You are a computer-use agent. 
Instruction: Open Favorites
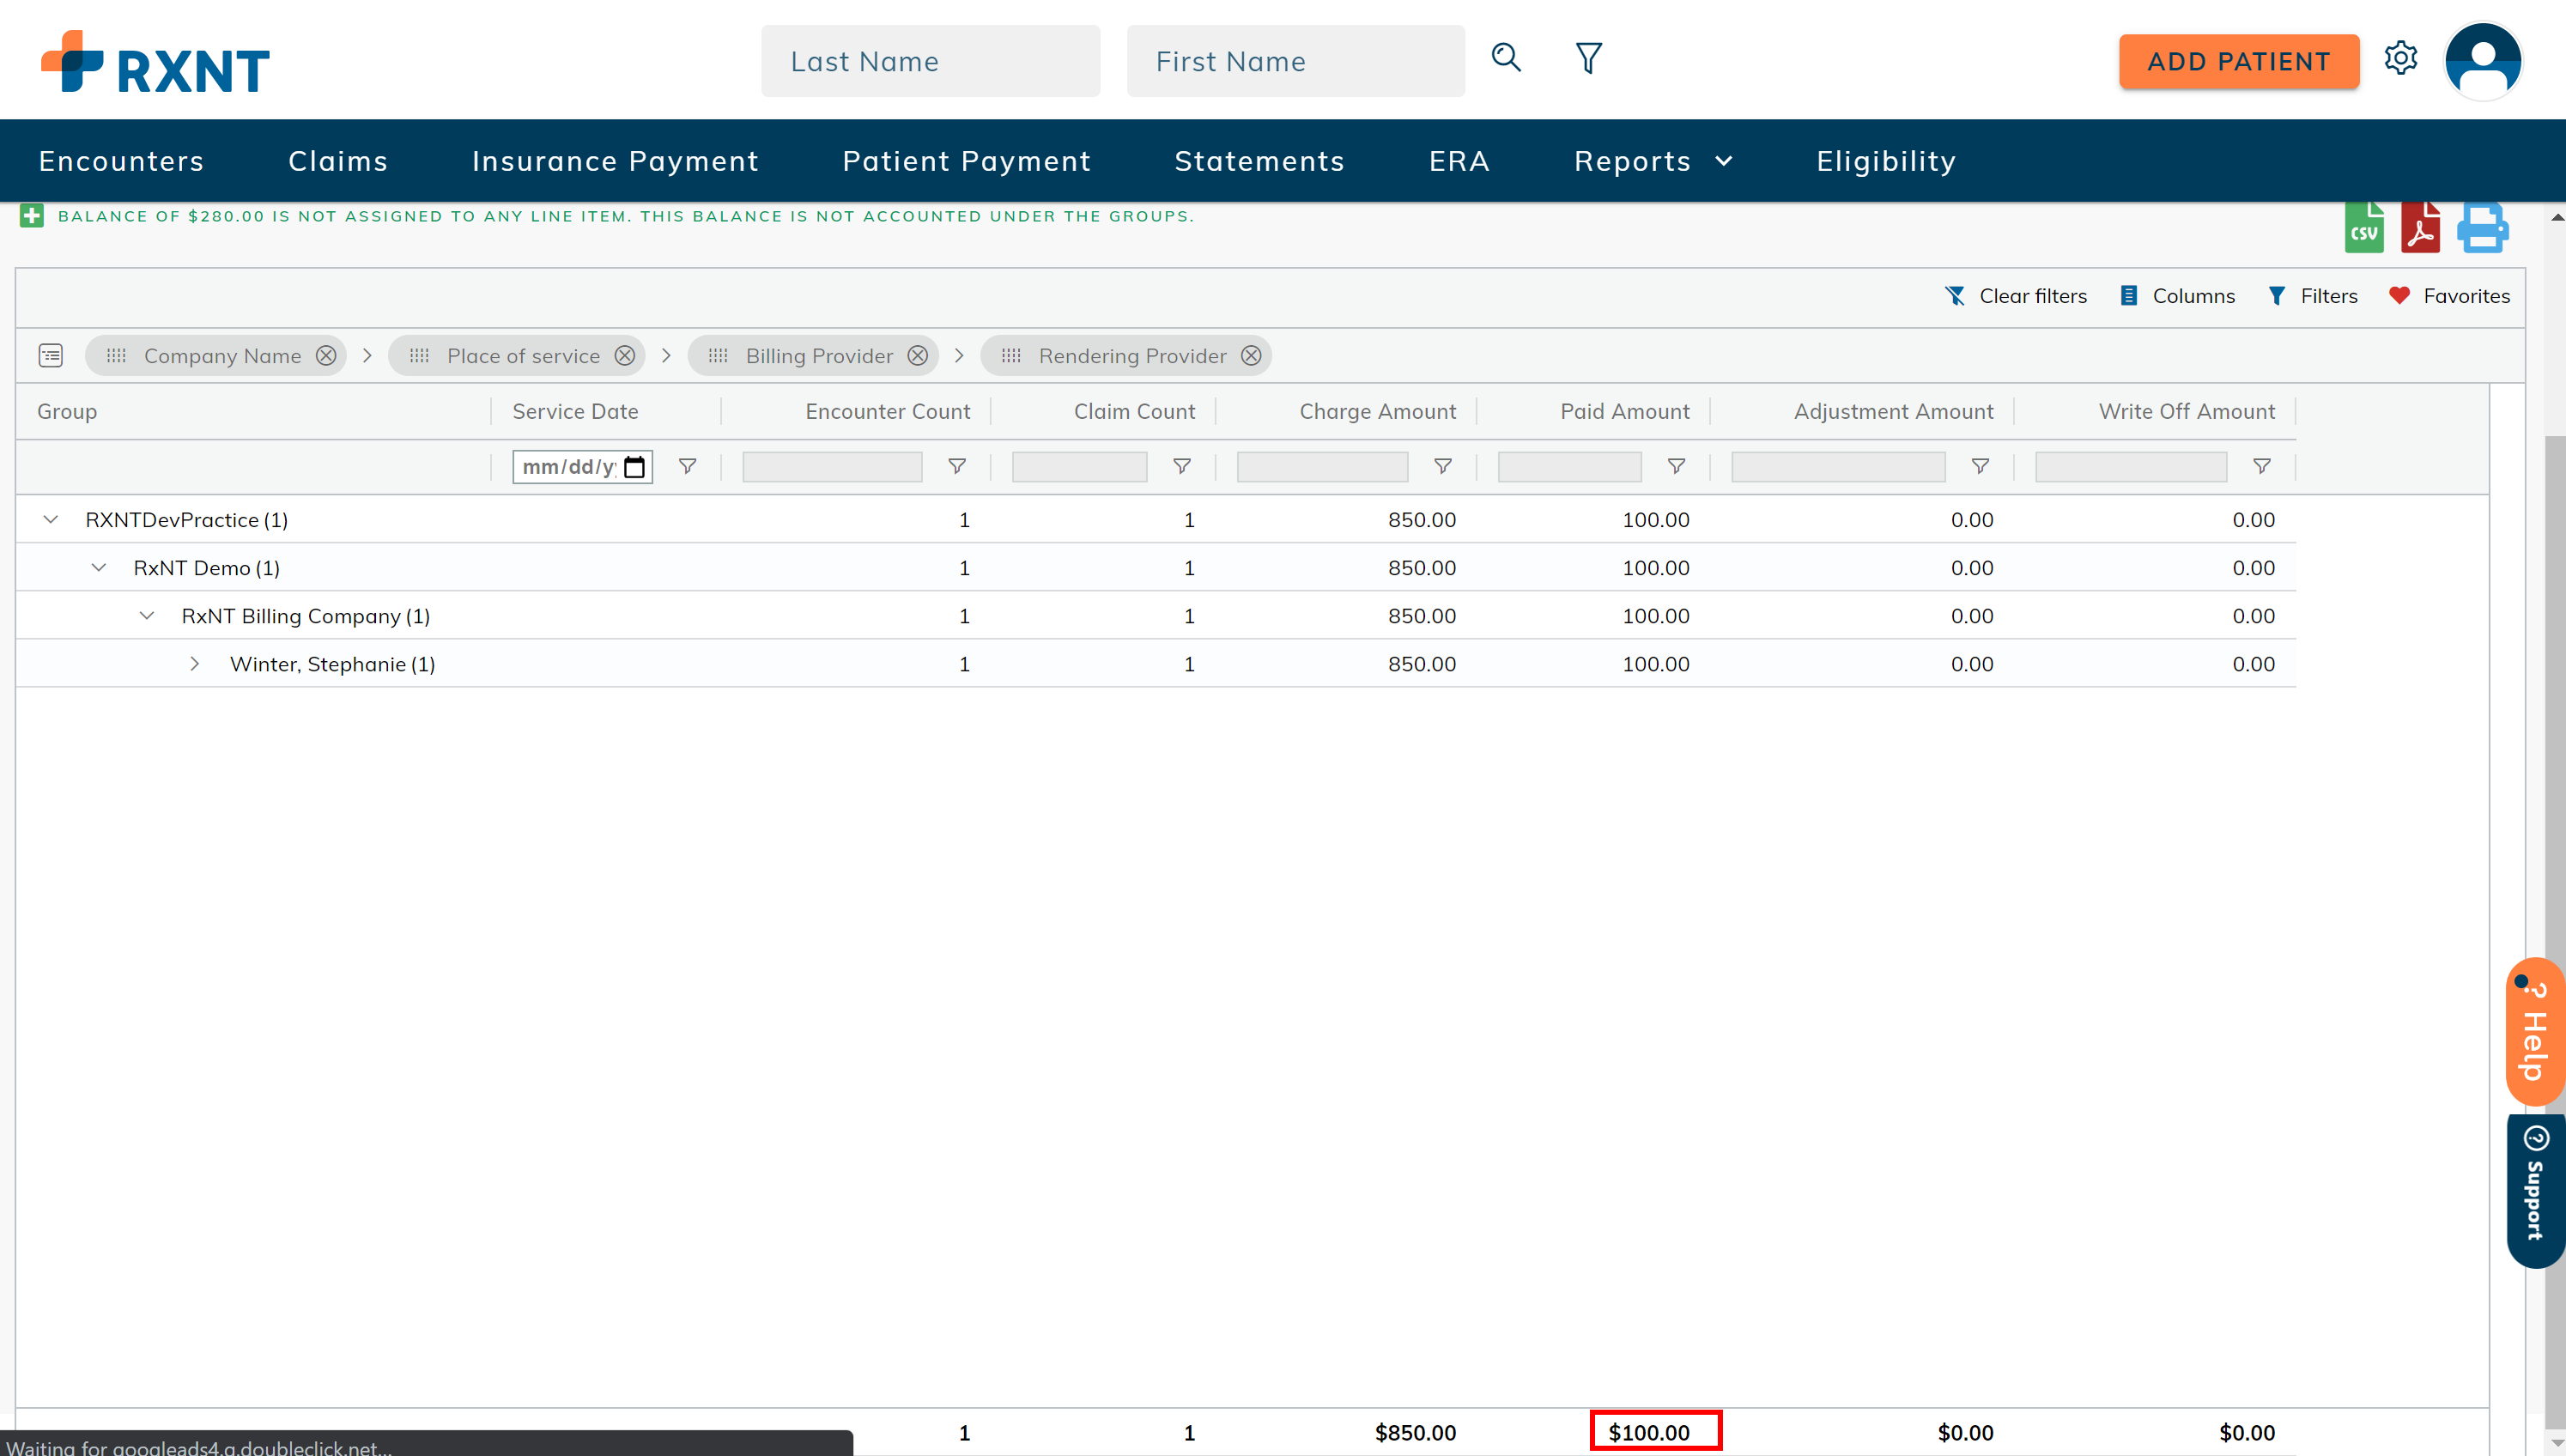pos(2449,296)
